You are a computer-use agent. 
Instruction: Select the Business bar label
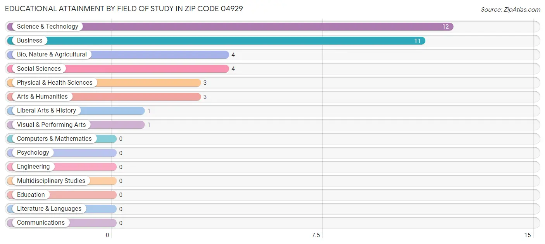(29, 41)
